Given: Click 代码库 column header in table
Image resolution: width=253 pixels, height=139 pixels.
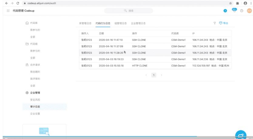Looking at the screenshot, I should 175,33.
